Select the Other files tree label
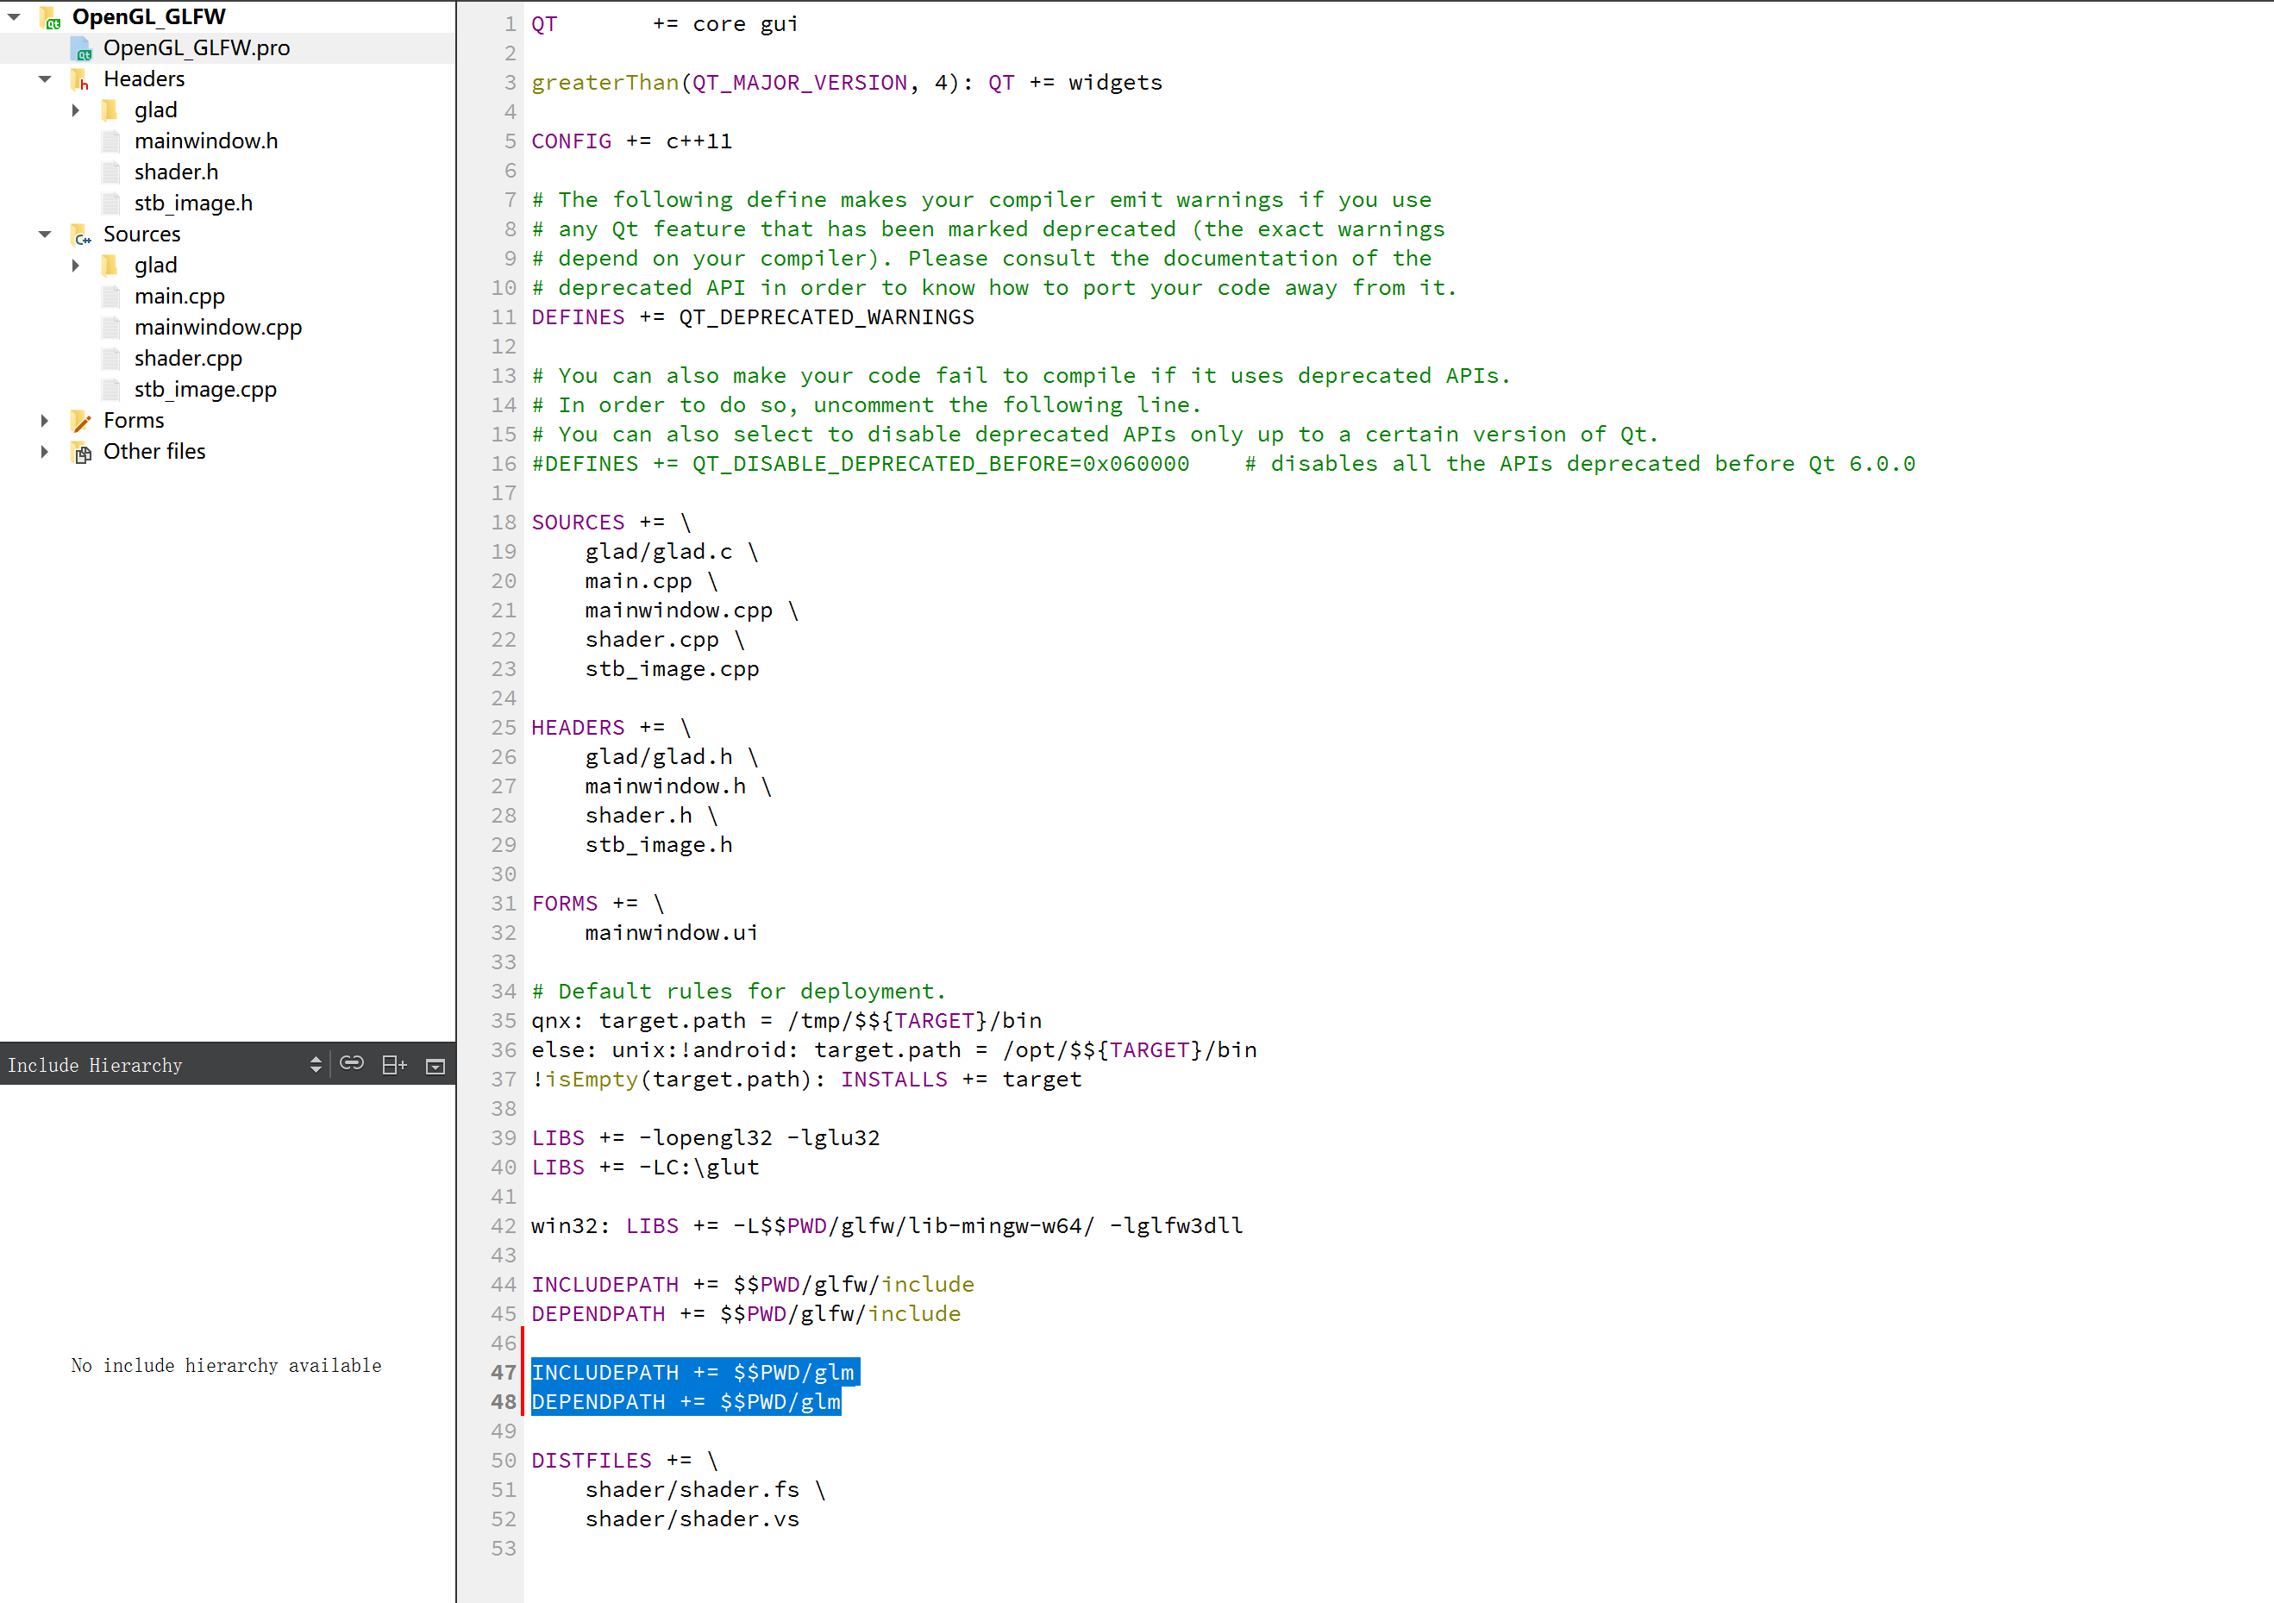This screenshot has height=1603, width=2274. pyautogui.click(x=154, y=452)
